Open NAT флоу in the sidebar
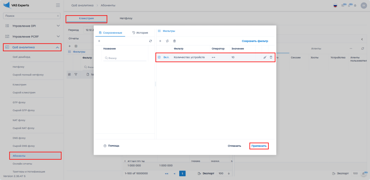 pos(19,120)
